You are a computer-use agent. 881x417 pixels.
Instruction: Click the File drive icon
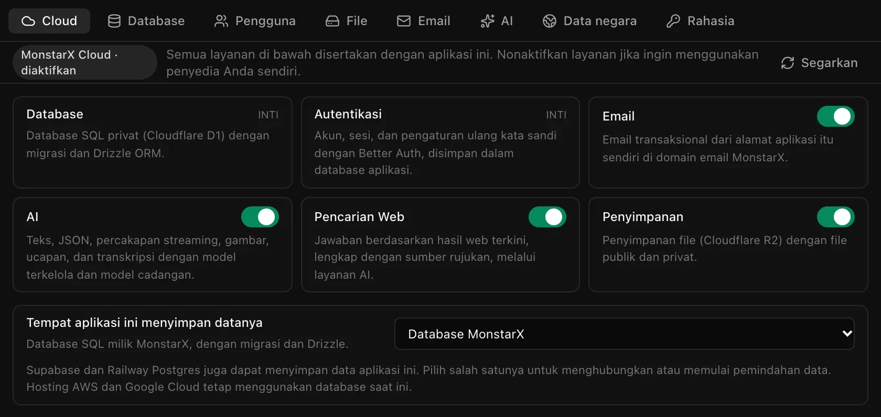tap(332, 21)
